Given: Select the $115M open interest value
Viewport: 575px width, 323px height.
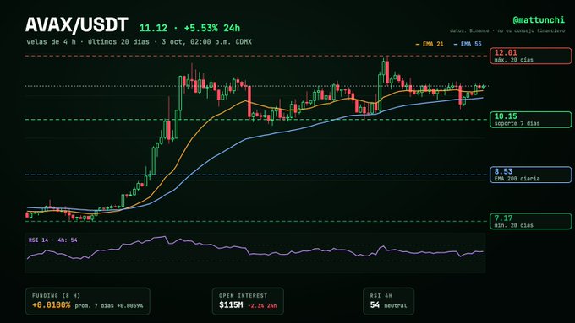Looking at the screenshot, I should tap(231, 305).
